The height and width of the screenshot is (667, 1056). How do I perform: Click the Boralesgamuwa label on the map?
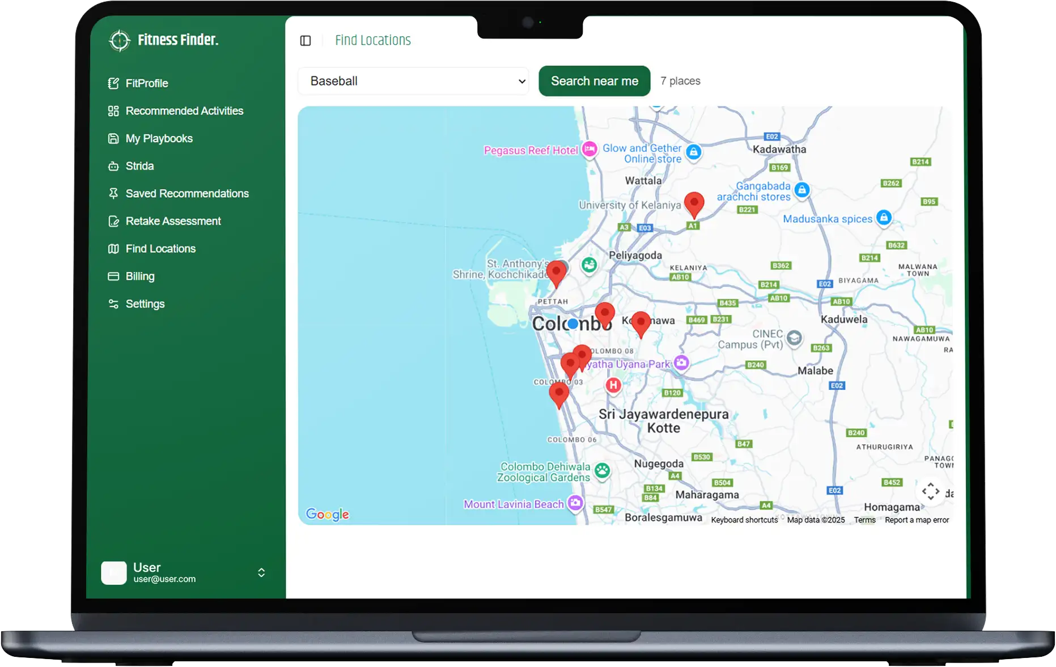tap(663, 517)
